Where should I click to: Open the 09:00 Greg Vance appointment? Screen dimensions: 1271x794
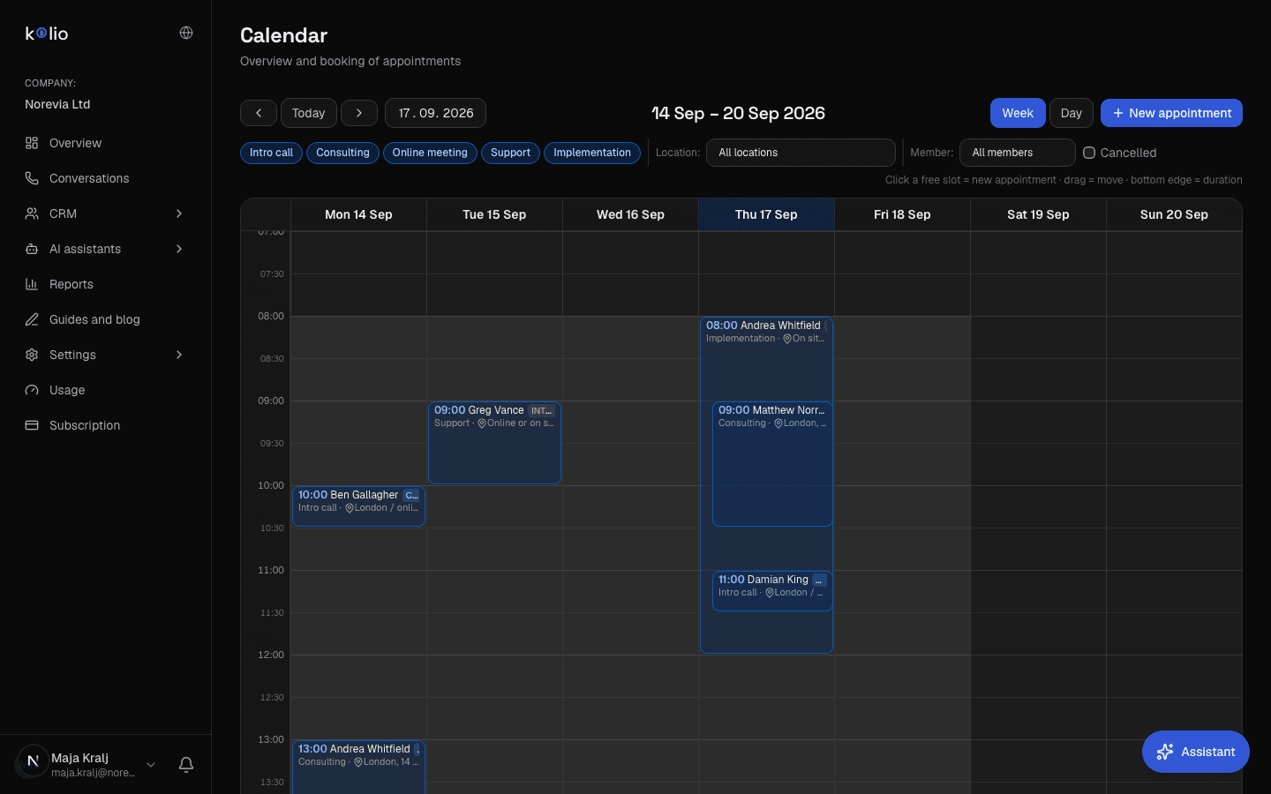coord(494,443)
